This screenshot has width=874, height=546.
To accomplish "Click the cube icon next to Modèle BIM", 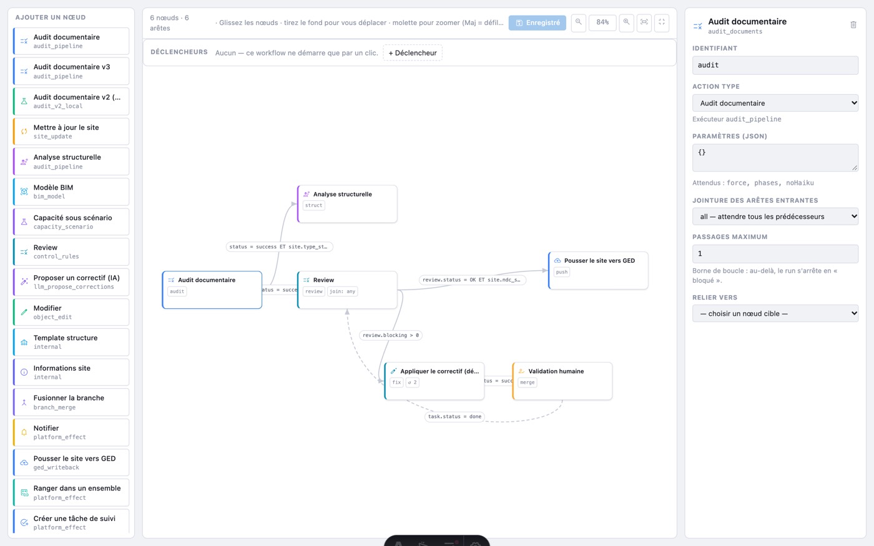I will point(24,192).
